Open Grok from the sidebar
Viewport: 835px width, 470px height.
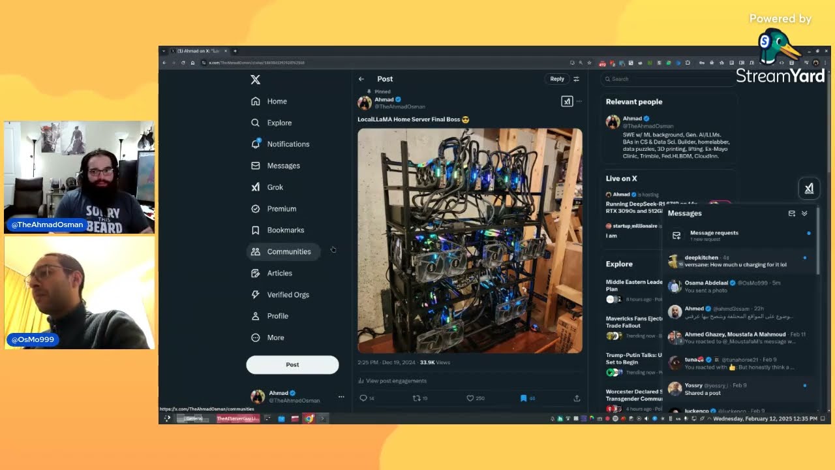(x=267, y=187)
